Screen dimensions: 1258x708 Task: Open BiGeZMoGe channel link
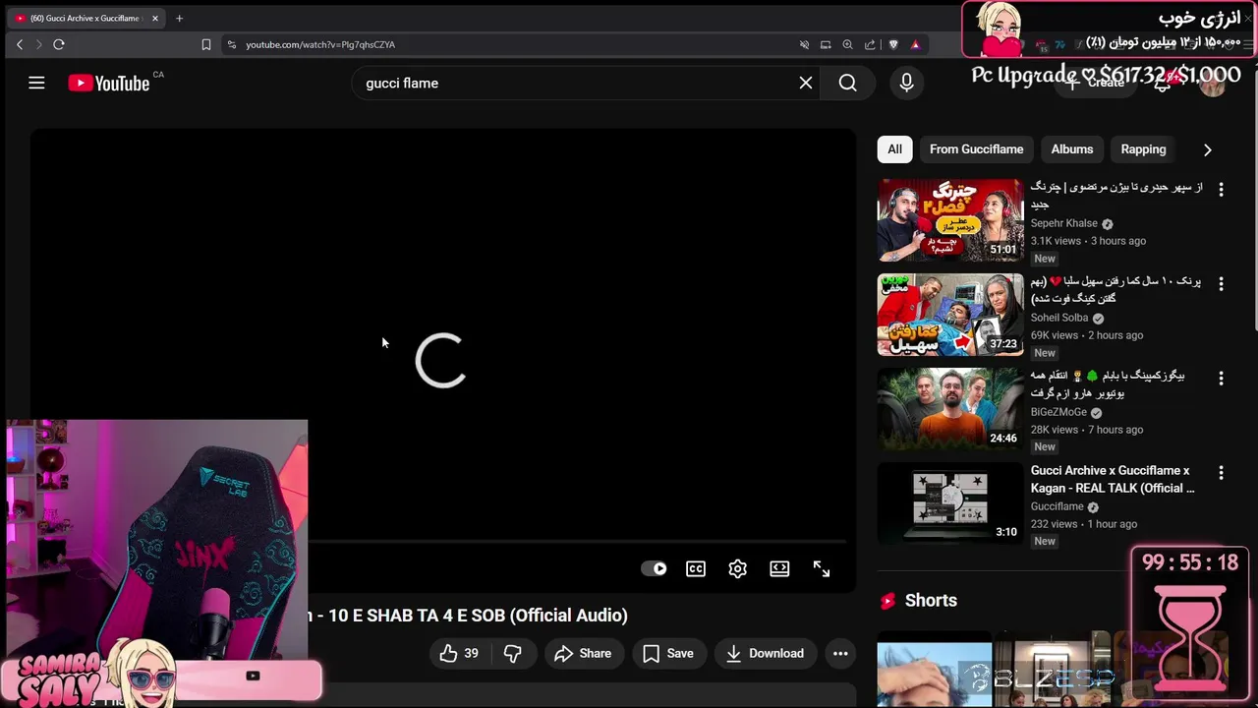[1058, 412]
